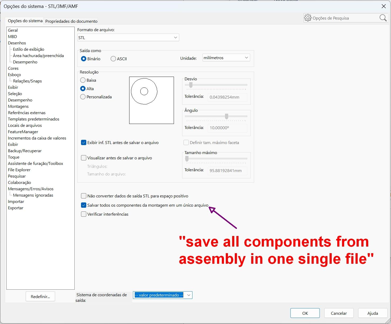Select Incrementos da caixa de valores
Screen dimensions: 391x324
coord(37,138)
